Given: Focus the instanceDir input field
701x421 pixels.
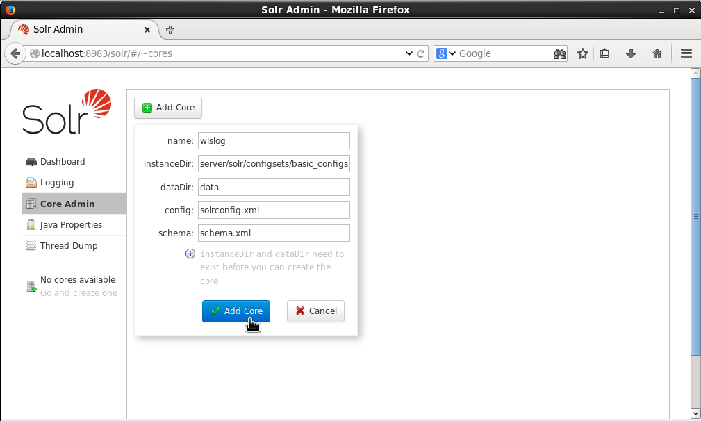Looking at the screenshot, I should point(274,163).
